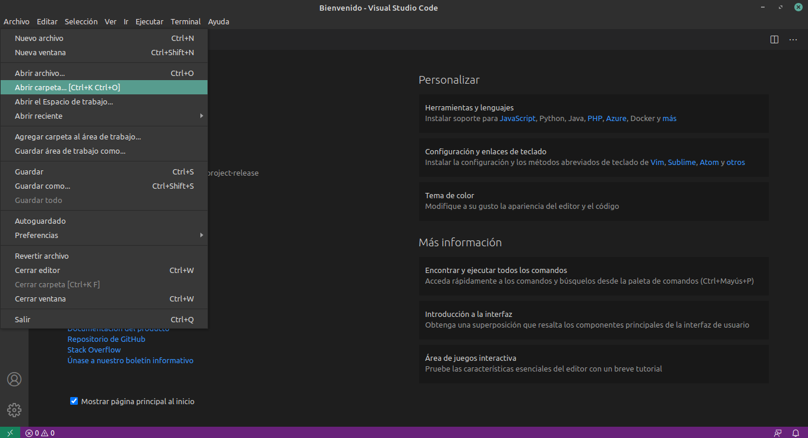Select 'Guardar como...' menu entry
This screenshot has width=808, height=438.
pyautogui.click(x=104, y=186)
